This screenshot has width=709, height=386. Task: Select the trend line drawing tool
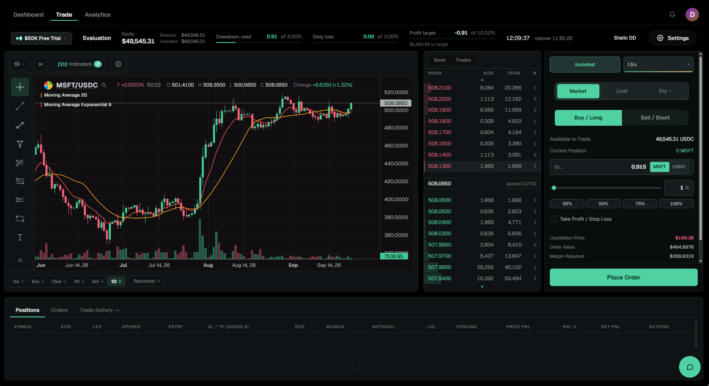pyautogui.click(x=20, y=107)
